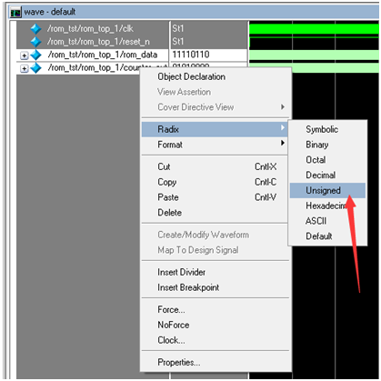The height and width of the screenshot is (381, 381).
Task: Choose Cut from the context menu
Action: click(214, 166)
